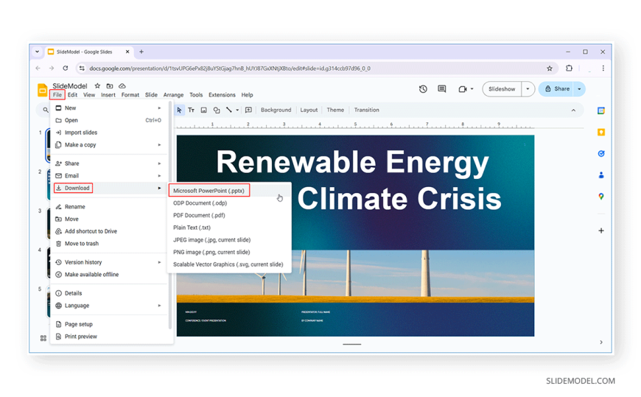
Task: Open the File menu
Action: click(57, 95)
